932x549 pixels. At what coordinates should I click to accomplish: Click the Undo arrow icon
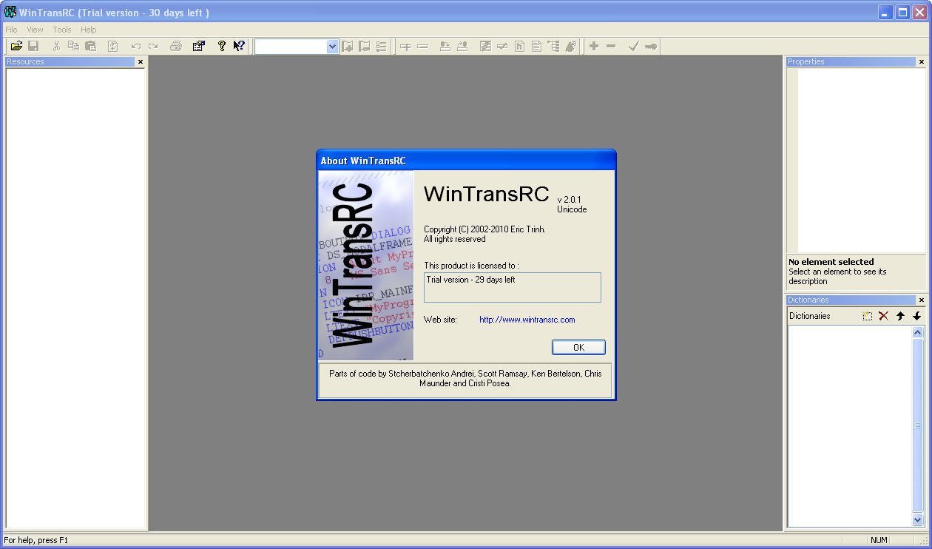136,46
